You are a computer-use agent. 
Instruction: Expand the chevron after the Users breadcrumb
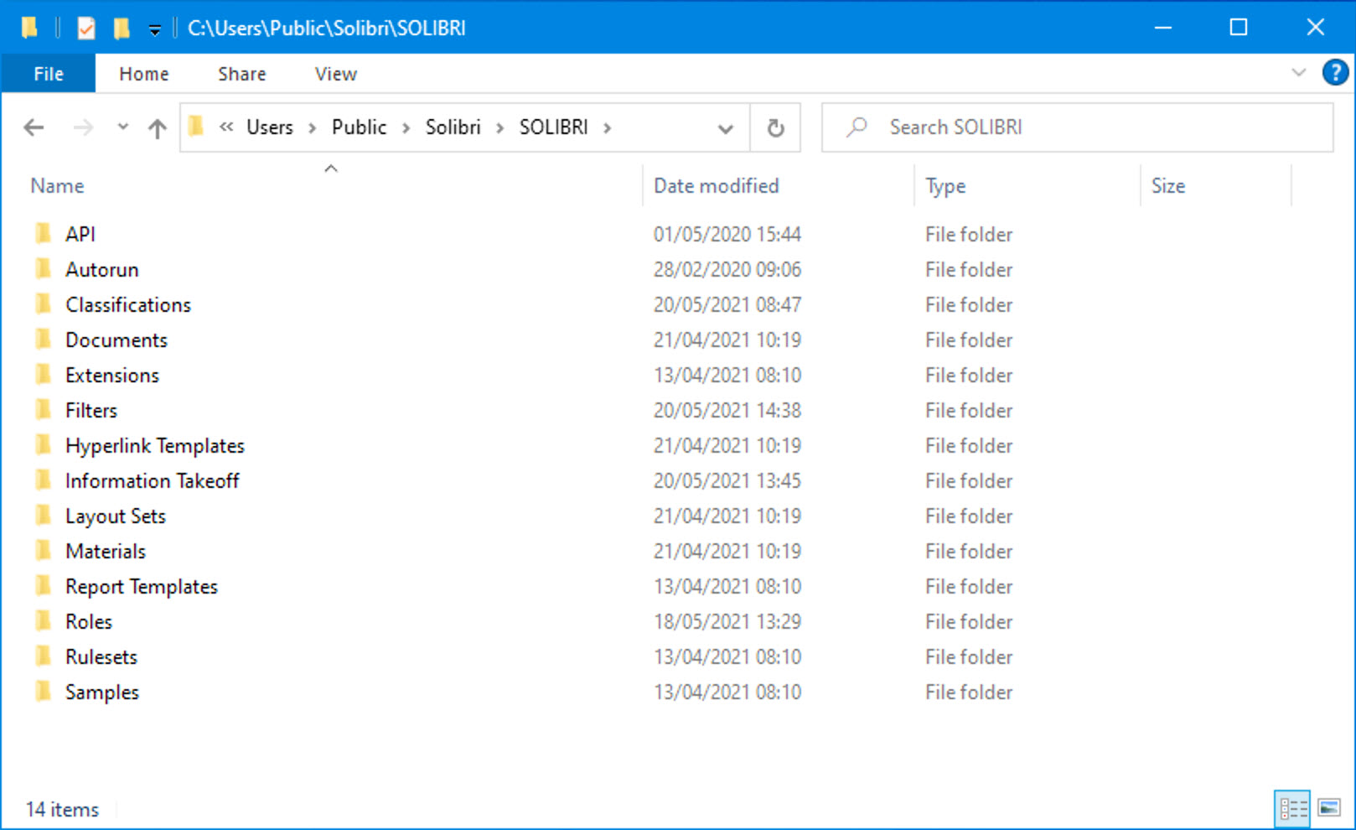pos(312,127)
